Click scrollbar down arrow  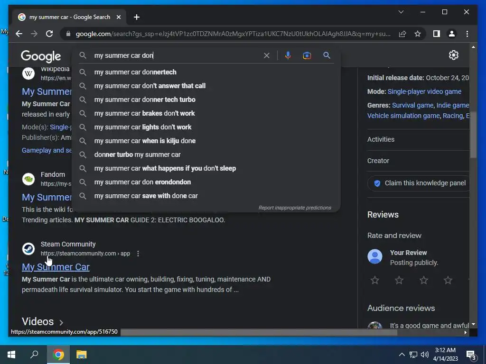[x=473, y=324]
